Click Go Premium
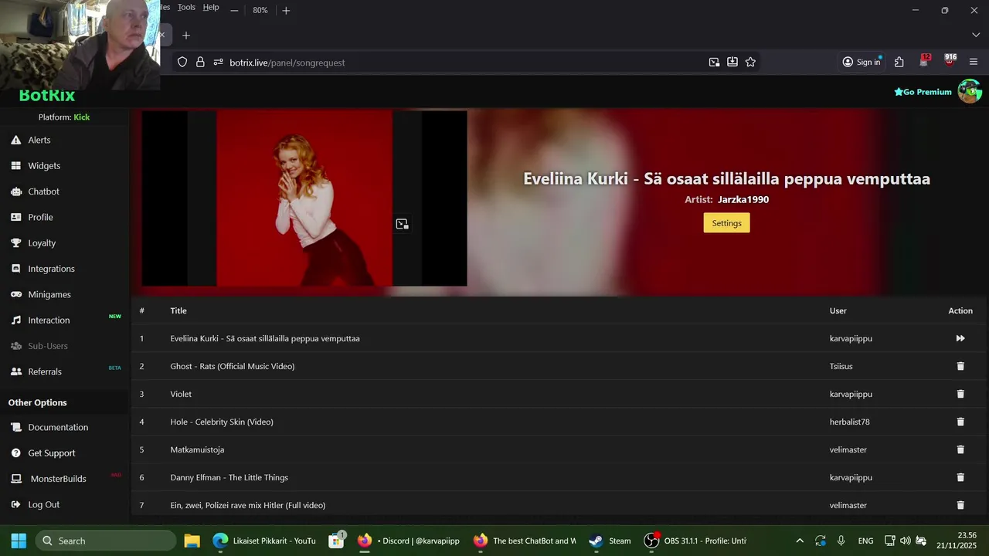The height and width of the screenshot is (556, 989). click(923, 92)
